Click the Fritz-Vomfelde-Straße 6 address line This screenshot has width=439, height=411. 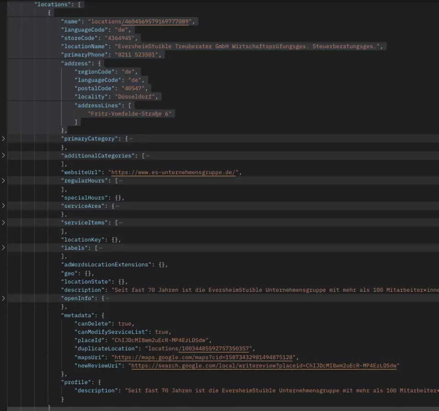coord(131,114)
